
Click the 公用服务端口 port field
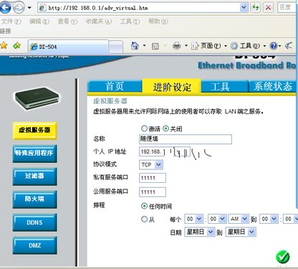pyautogui.click(x=153, y=192)
